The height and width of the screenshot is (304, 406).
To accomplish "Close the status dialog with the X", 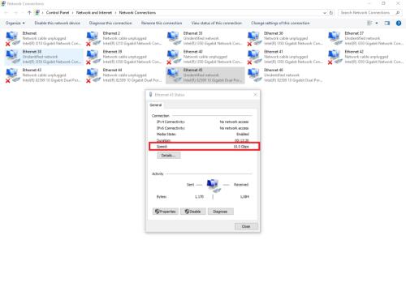I will pyautogui.click(x=255, y=95).
